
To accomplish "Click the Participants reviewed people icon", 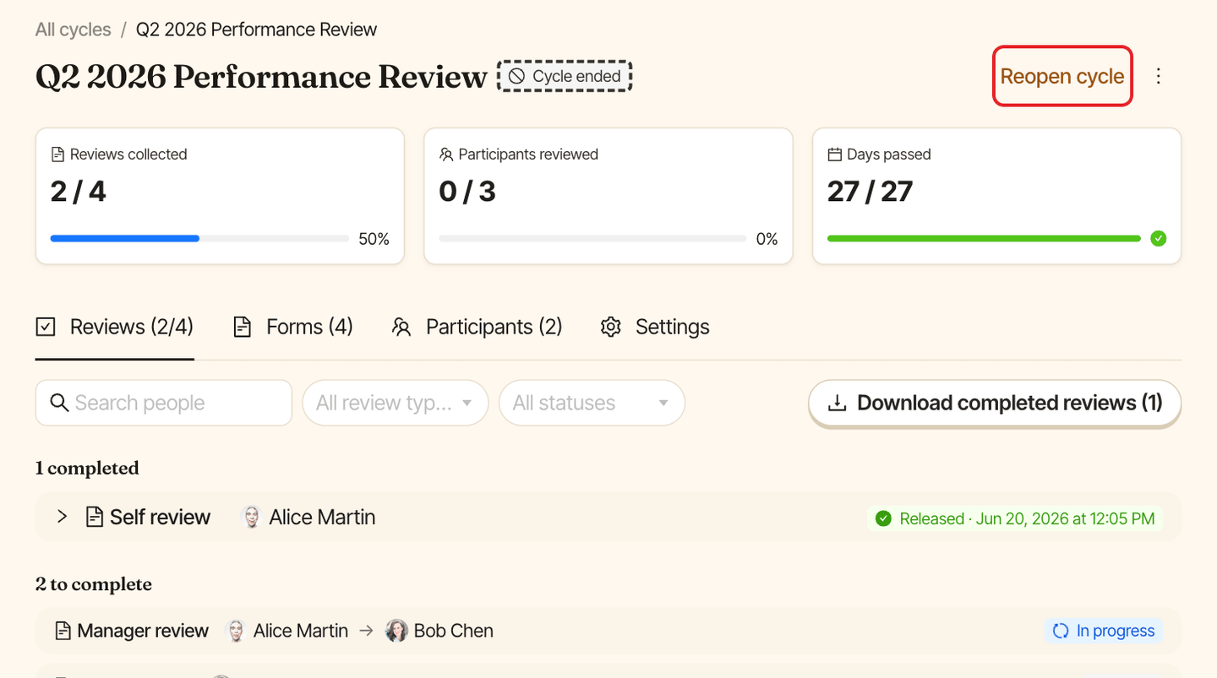I will (x=446, y=155).
